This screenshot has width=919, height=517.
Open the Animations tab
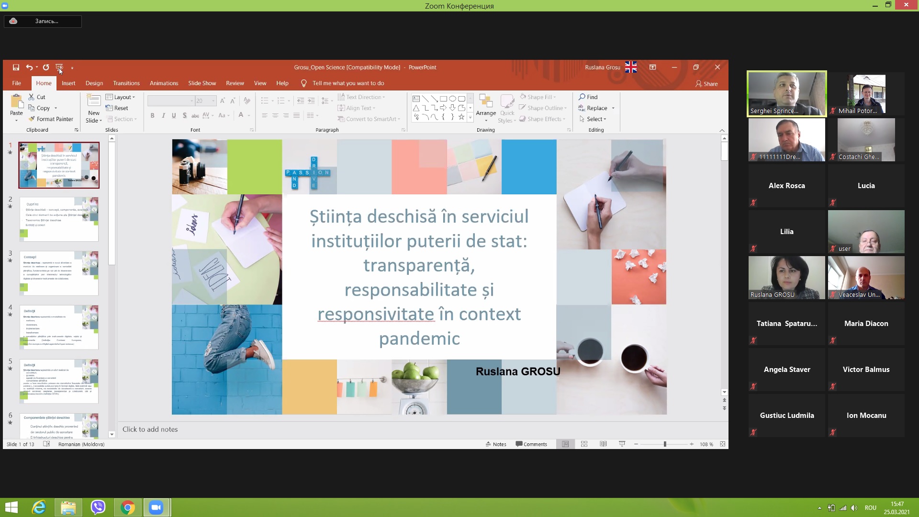point(164,83)
